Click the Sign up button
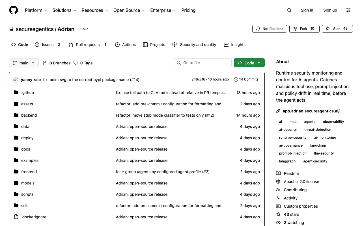Screen dimensions: 362x226 click(x=330, y=10)
